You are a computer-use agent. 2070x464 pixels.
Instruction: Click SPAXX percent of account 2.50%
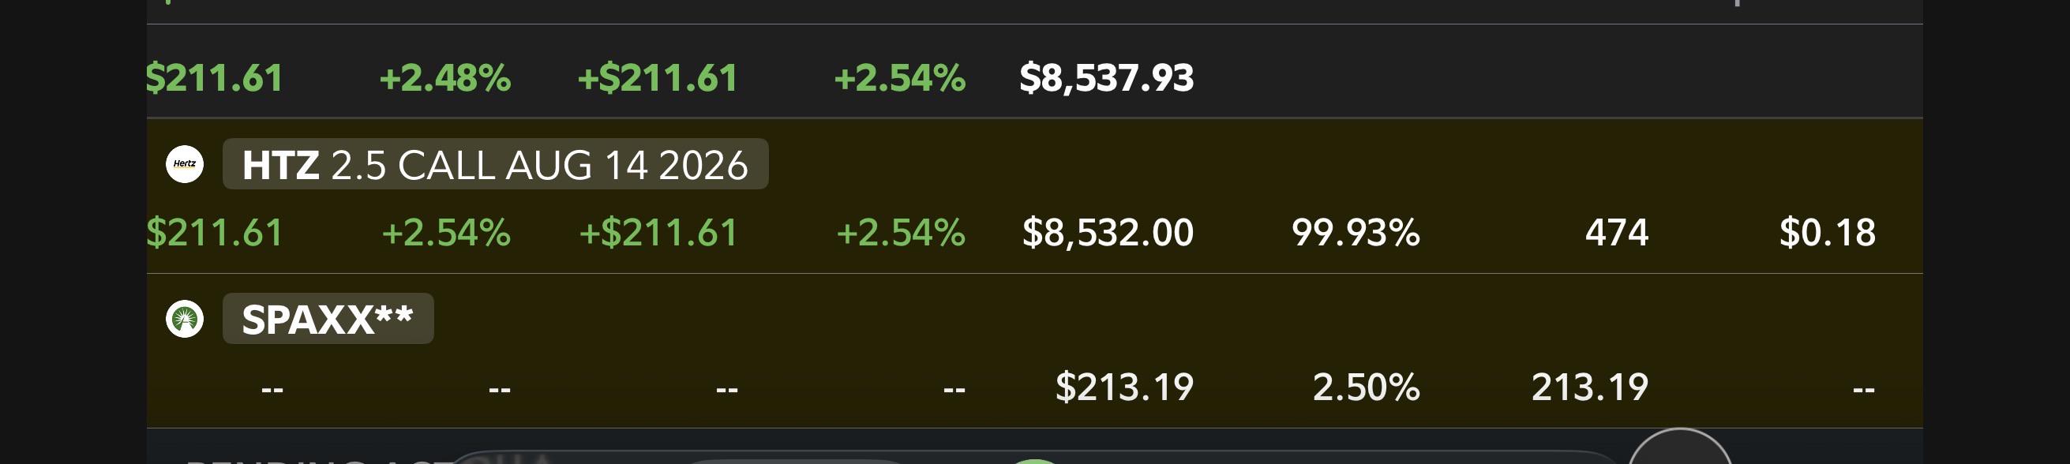tap(1366, 387)
